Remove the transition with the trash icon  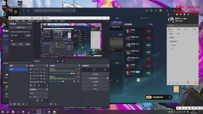coord(42,100)
